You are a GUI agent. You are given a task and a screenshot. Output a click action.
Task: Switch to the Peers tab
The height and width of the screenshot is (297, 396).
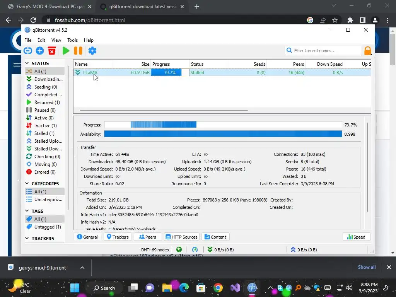(148, 237)
